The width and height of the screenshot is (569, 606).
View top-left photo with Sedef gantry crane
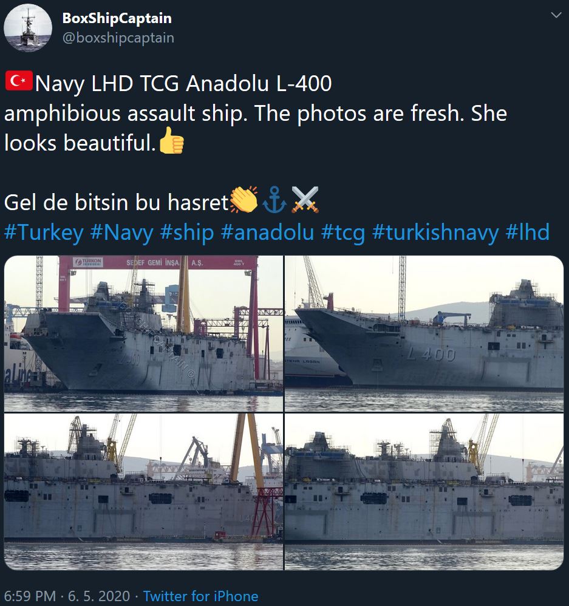pyautogui.click(x=143, y=333)
